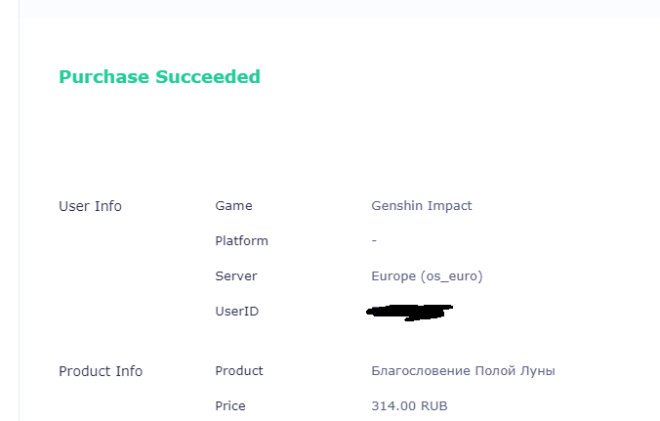
Task: Select the Благословение Полой Луны product name
Action: click(x=464, y=371)
